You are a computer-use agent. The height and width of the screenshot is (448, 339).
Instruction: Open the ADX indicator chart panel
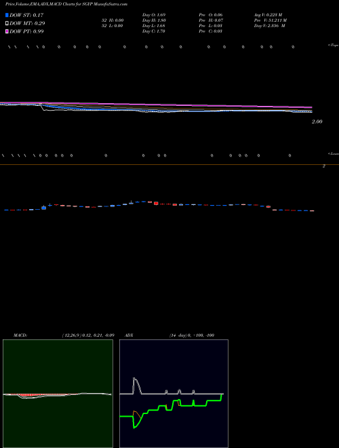[x=174, y=394]
